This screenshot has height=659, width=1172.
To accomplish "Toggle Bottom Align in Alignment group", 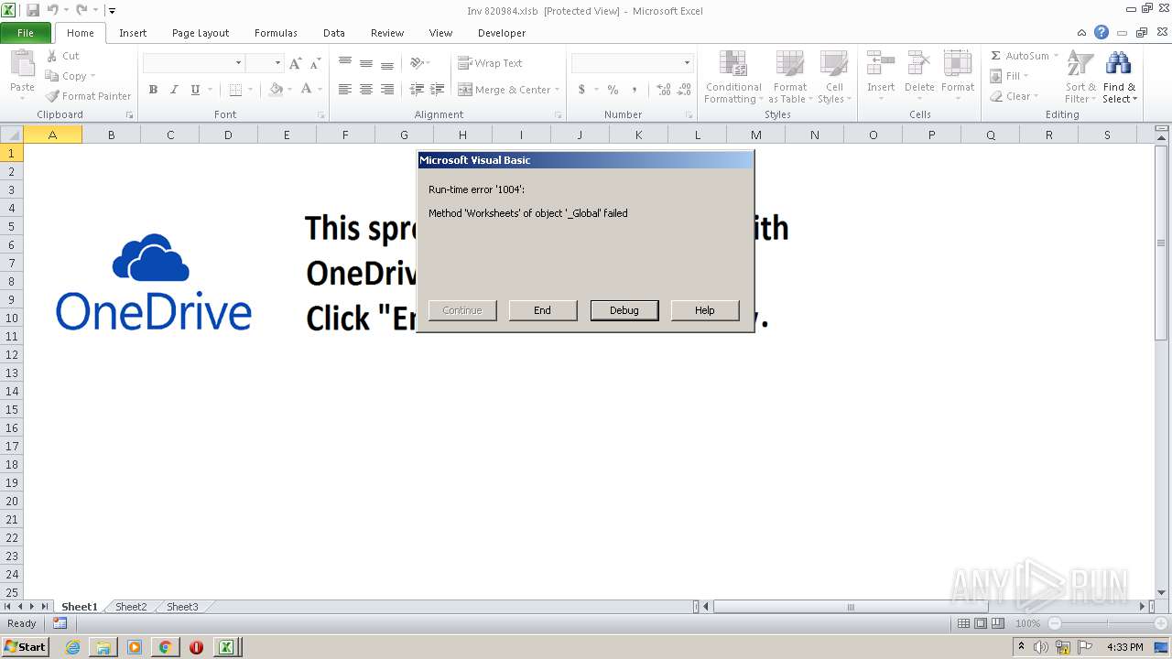I will pos(387,63).
